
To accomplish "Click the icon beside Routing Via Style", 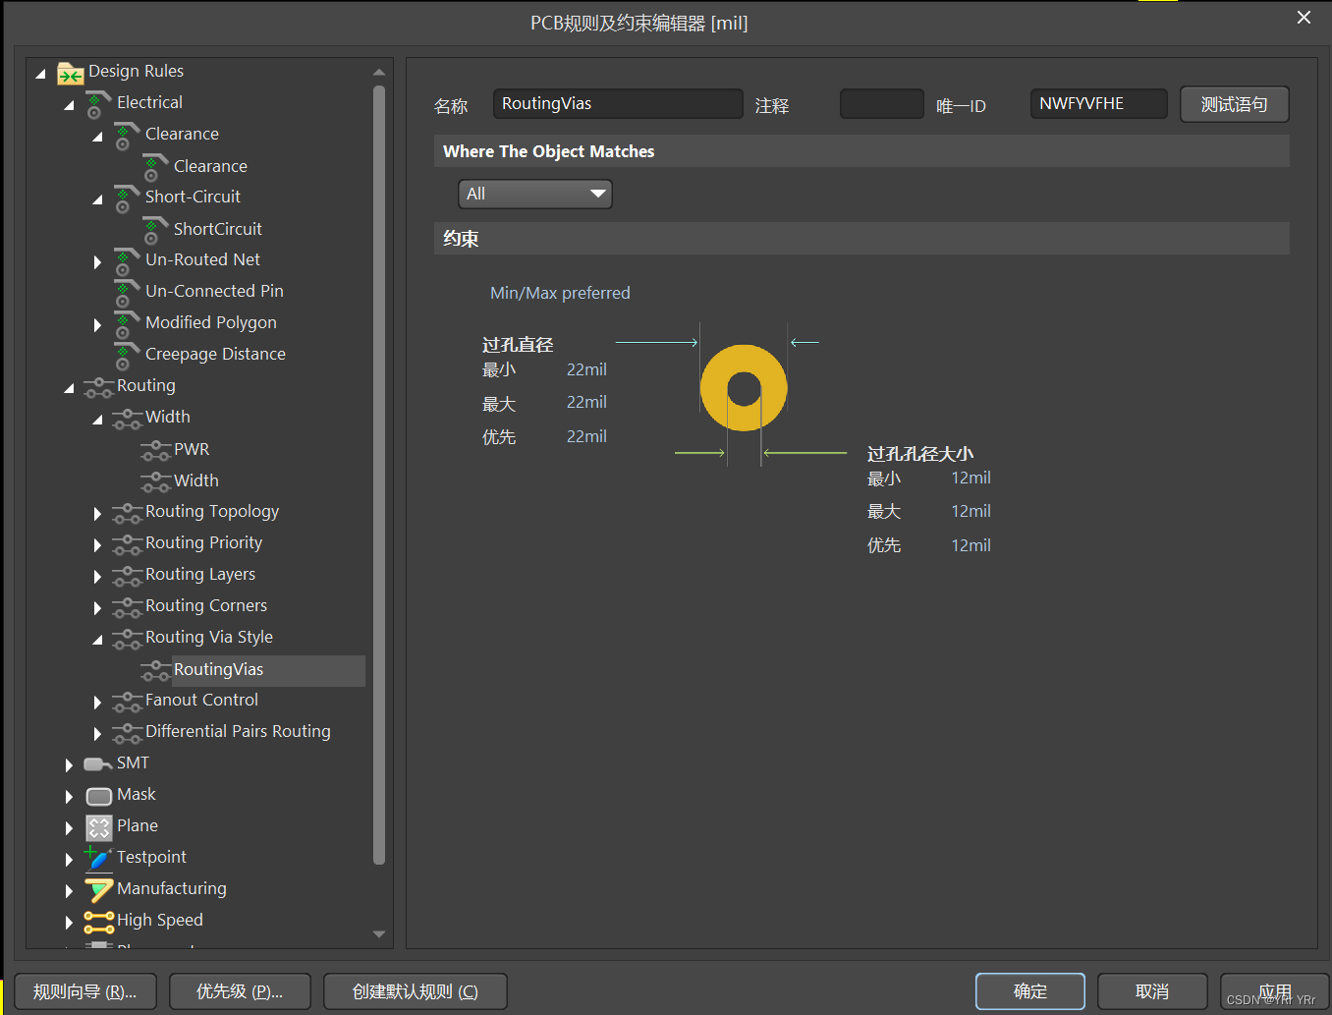I will coord(127,640).
